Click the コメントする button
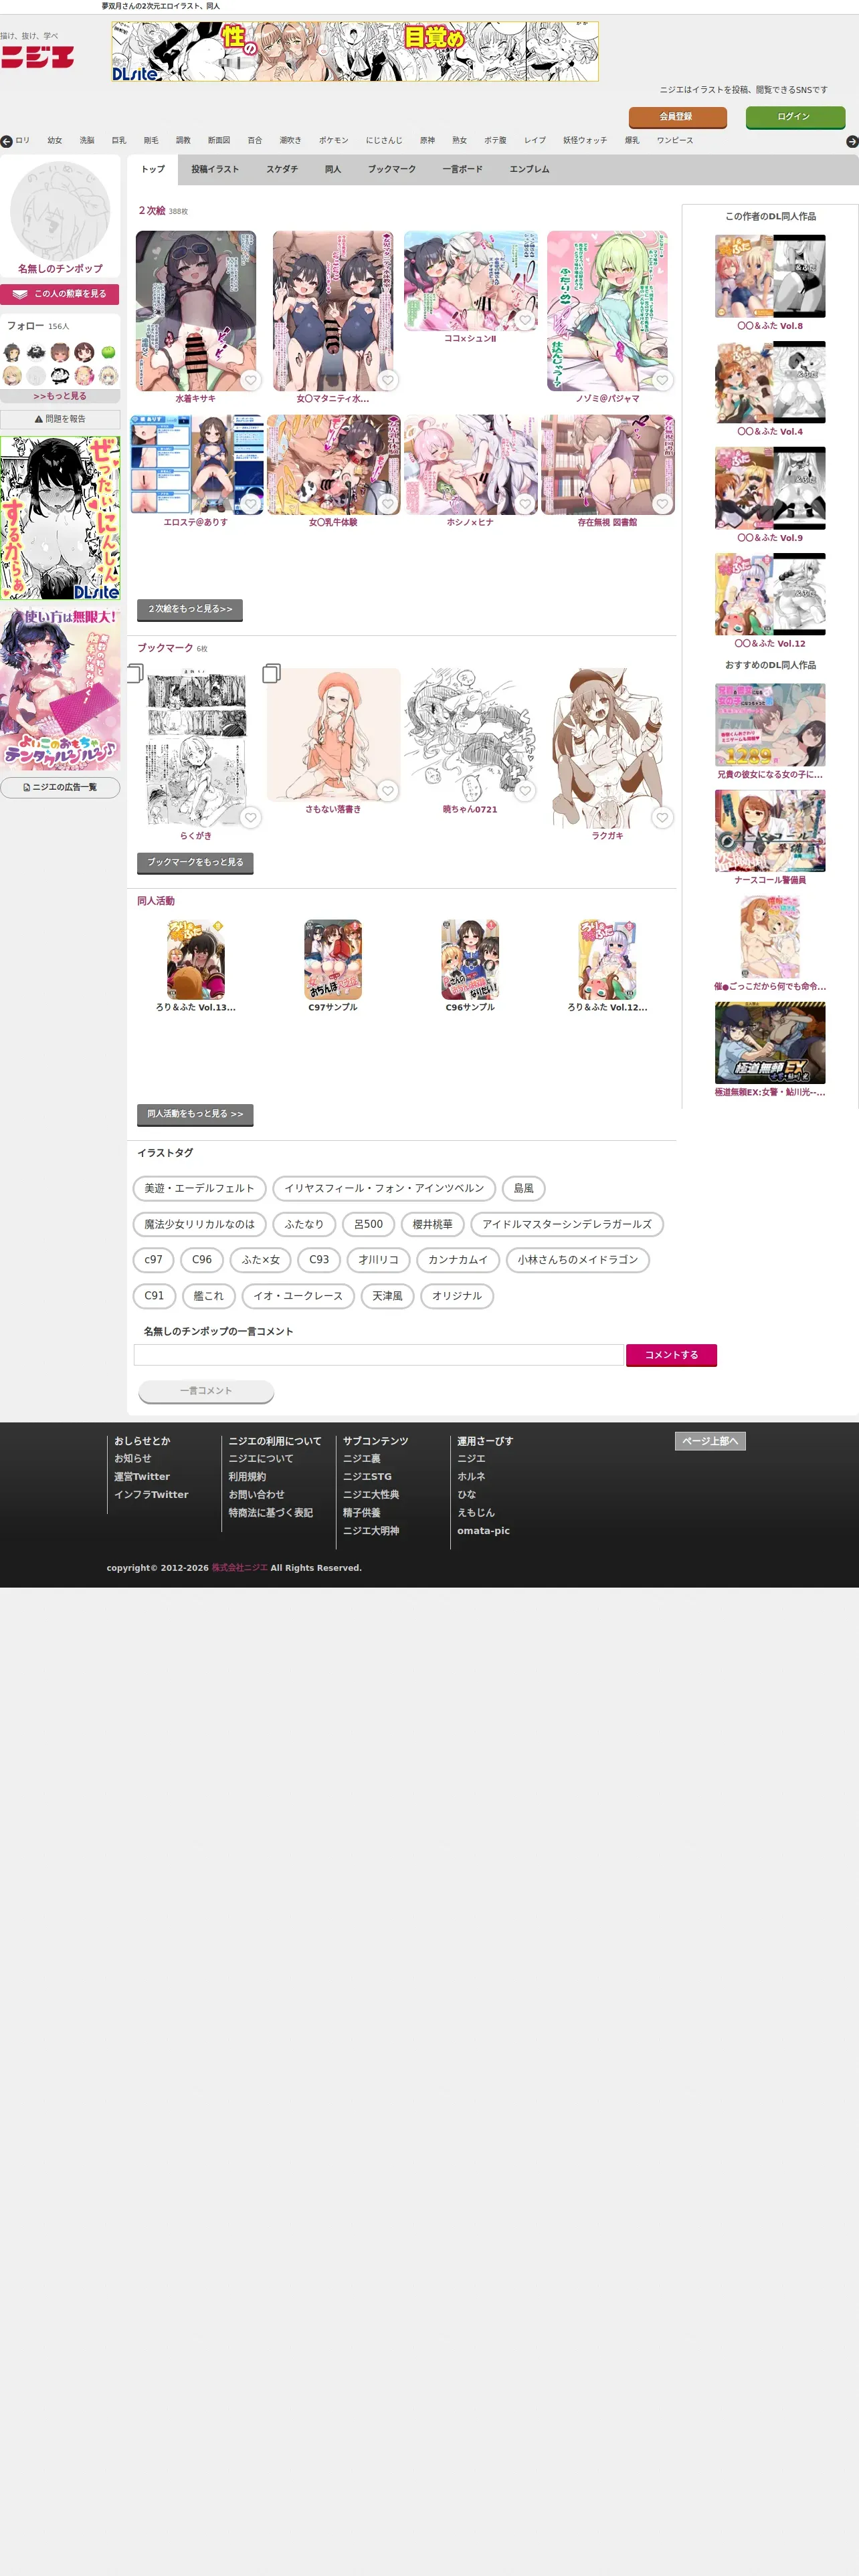 672,1355
